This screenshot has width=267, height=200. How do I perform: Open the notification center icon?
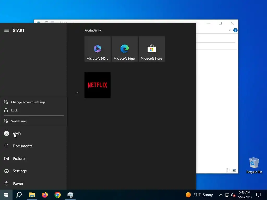[258, 195]
